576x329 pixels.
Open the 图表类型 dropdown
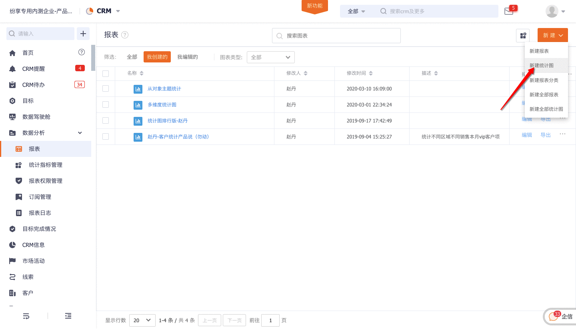[x=271, y=57]
